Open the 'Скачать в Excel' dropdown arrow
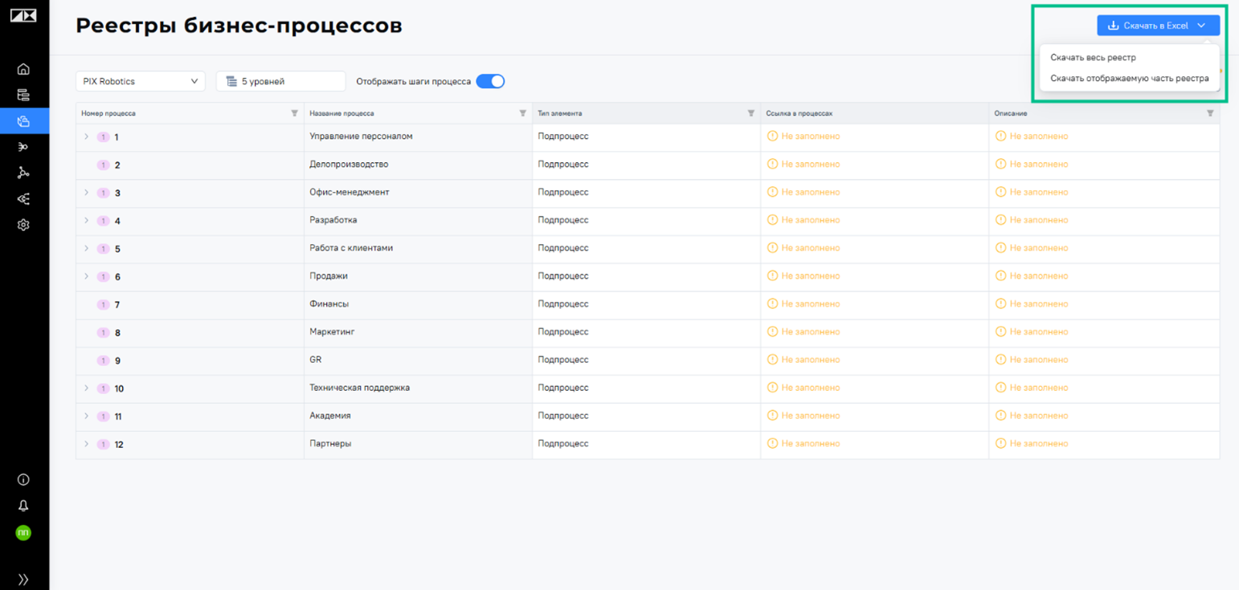The width and height of the screenshot is (1239, 590). 1203,25
